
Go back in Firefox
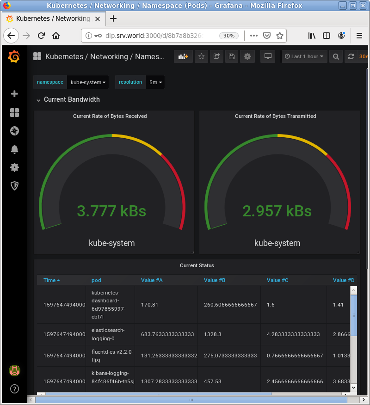pyautogui.click(x=11, y=36)
